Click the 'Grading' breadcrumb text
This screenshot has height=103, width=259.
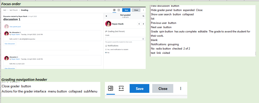[x=24, y=10]
